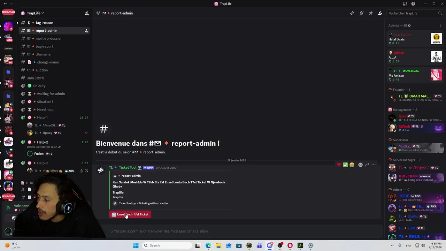This screenshot has height=251, width=446.
Task: Open Microsoft Edge from taskbar
Action: click(x=208, y=245)
